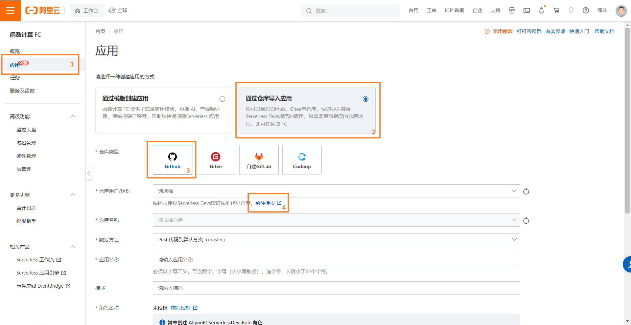Select import application from repository radio button

365,99
